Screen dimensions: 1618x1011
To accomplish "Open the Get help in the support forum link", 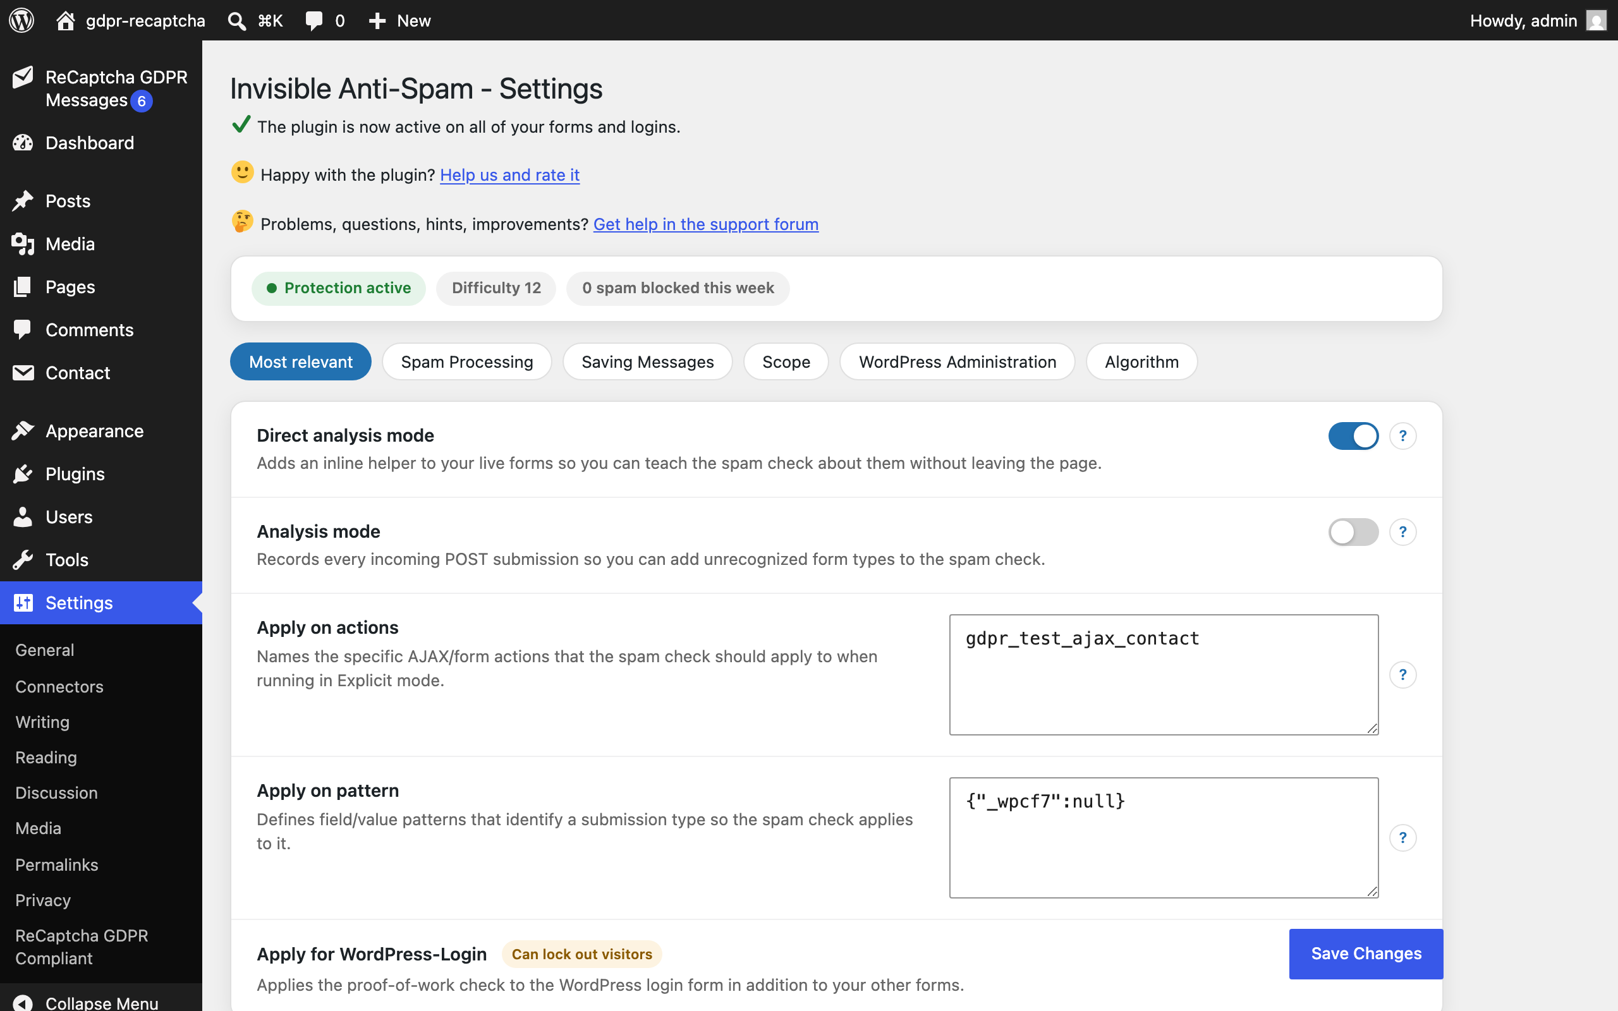I will pyautogui.click(x=706, y=224).
